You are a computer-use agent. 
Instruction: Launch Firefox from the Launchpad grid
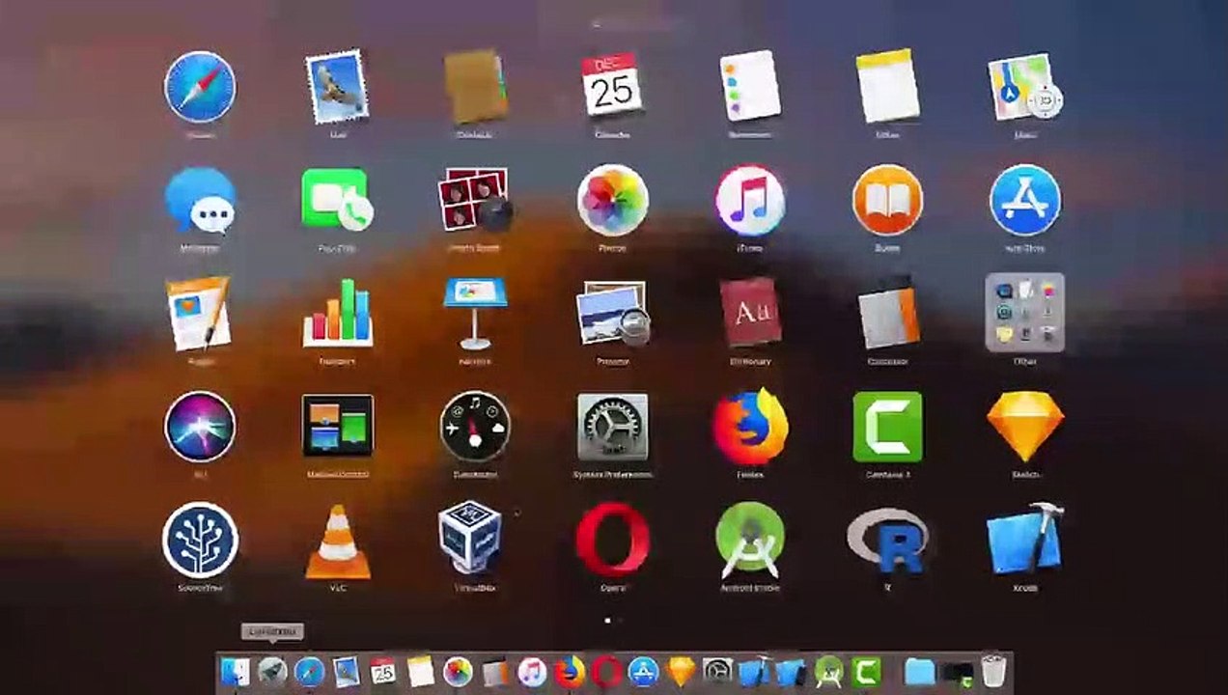(750, 426)
